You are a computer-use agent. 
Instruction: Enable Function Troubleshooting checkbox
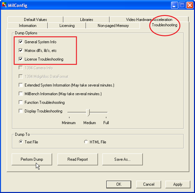pos(21,102)
